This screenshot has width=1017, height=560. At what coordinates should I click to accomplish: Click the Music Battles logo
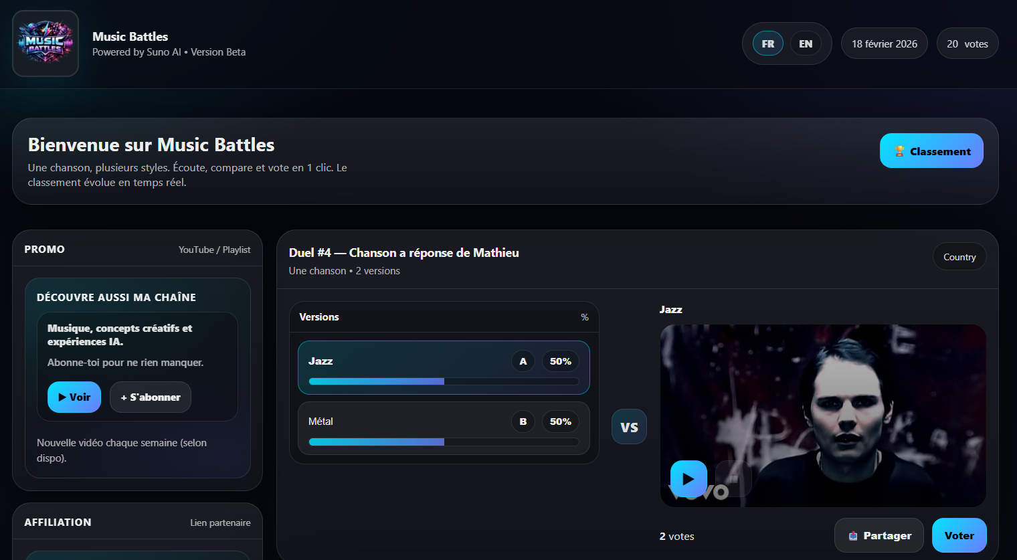45,43
